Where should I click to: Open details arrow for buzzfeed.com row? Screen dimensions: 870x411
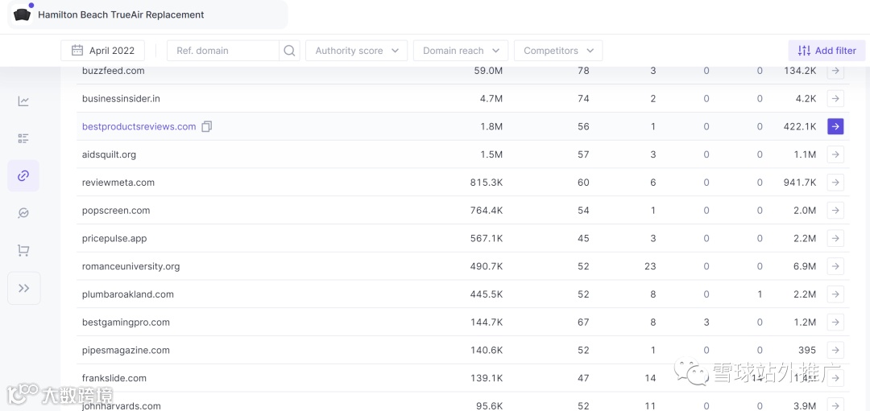835,71
